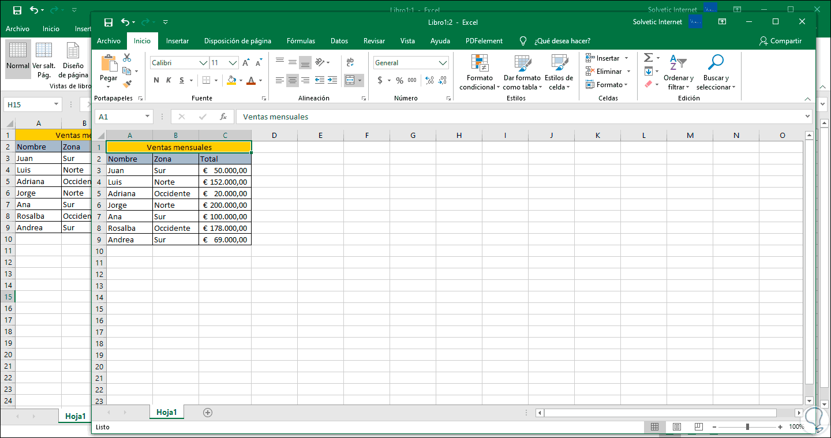Open the Fórmulas ribbon tab
The height and width of the screenshot is (438, 831).
click(301, 41)
